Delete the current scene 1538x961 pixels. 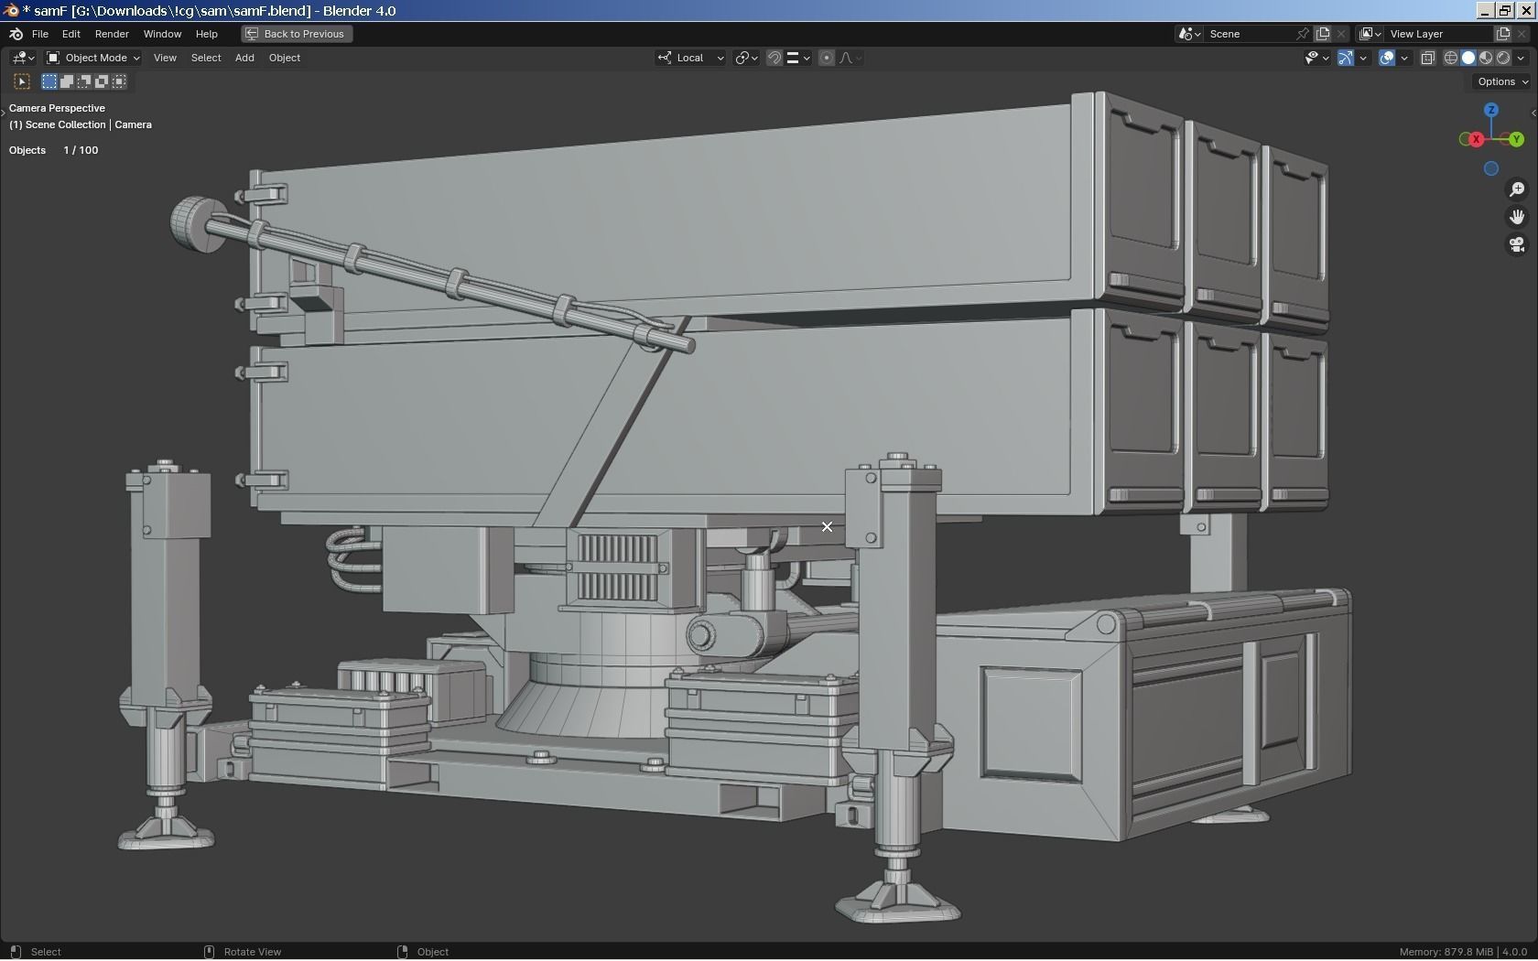click(x=1341, y=34)
